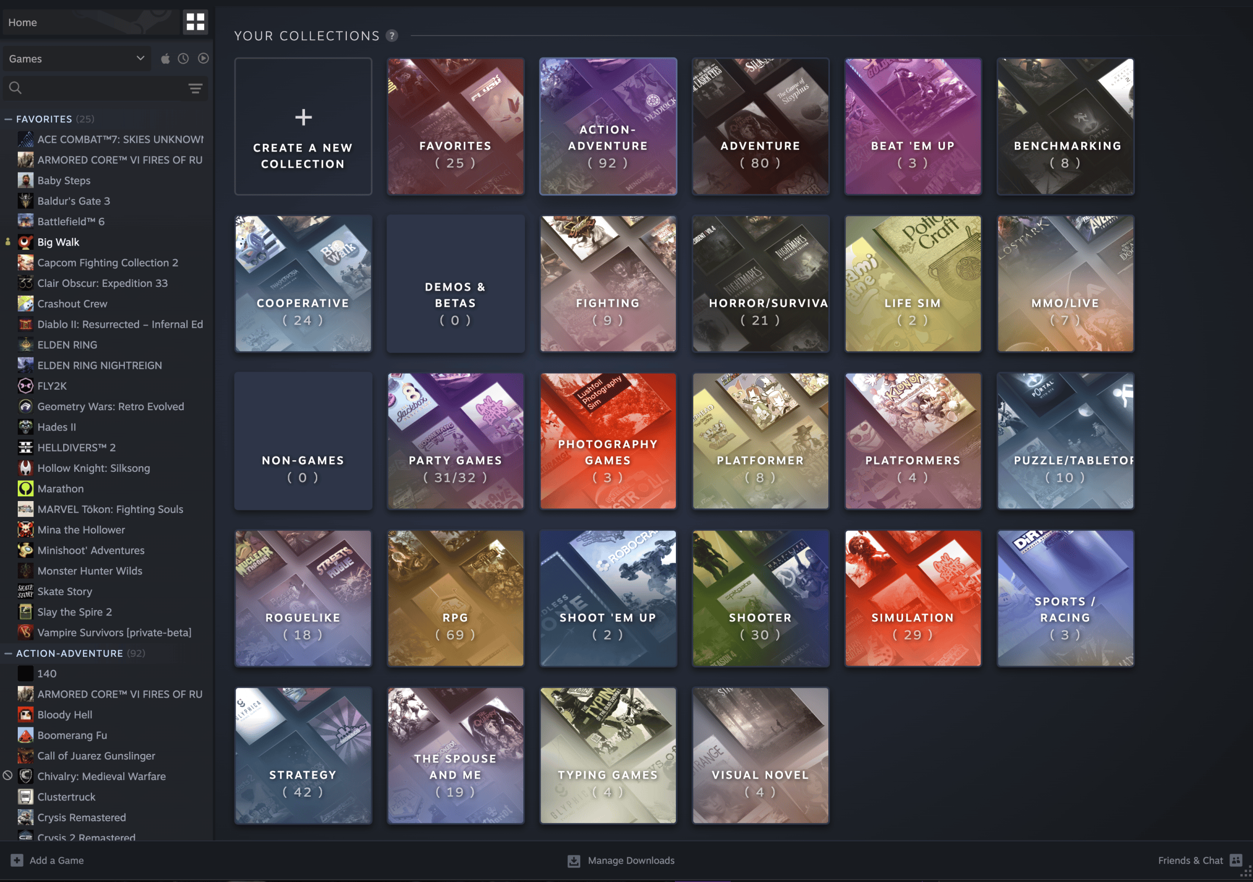Open the Visual Novel collection
The width and height of the screenshot is (1253, 882).
(x=760, y=756)
